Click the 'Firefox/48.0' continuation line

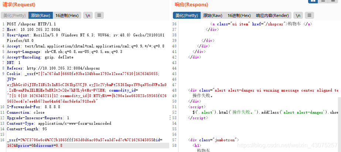click(x=20, y=40)
